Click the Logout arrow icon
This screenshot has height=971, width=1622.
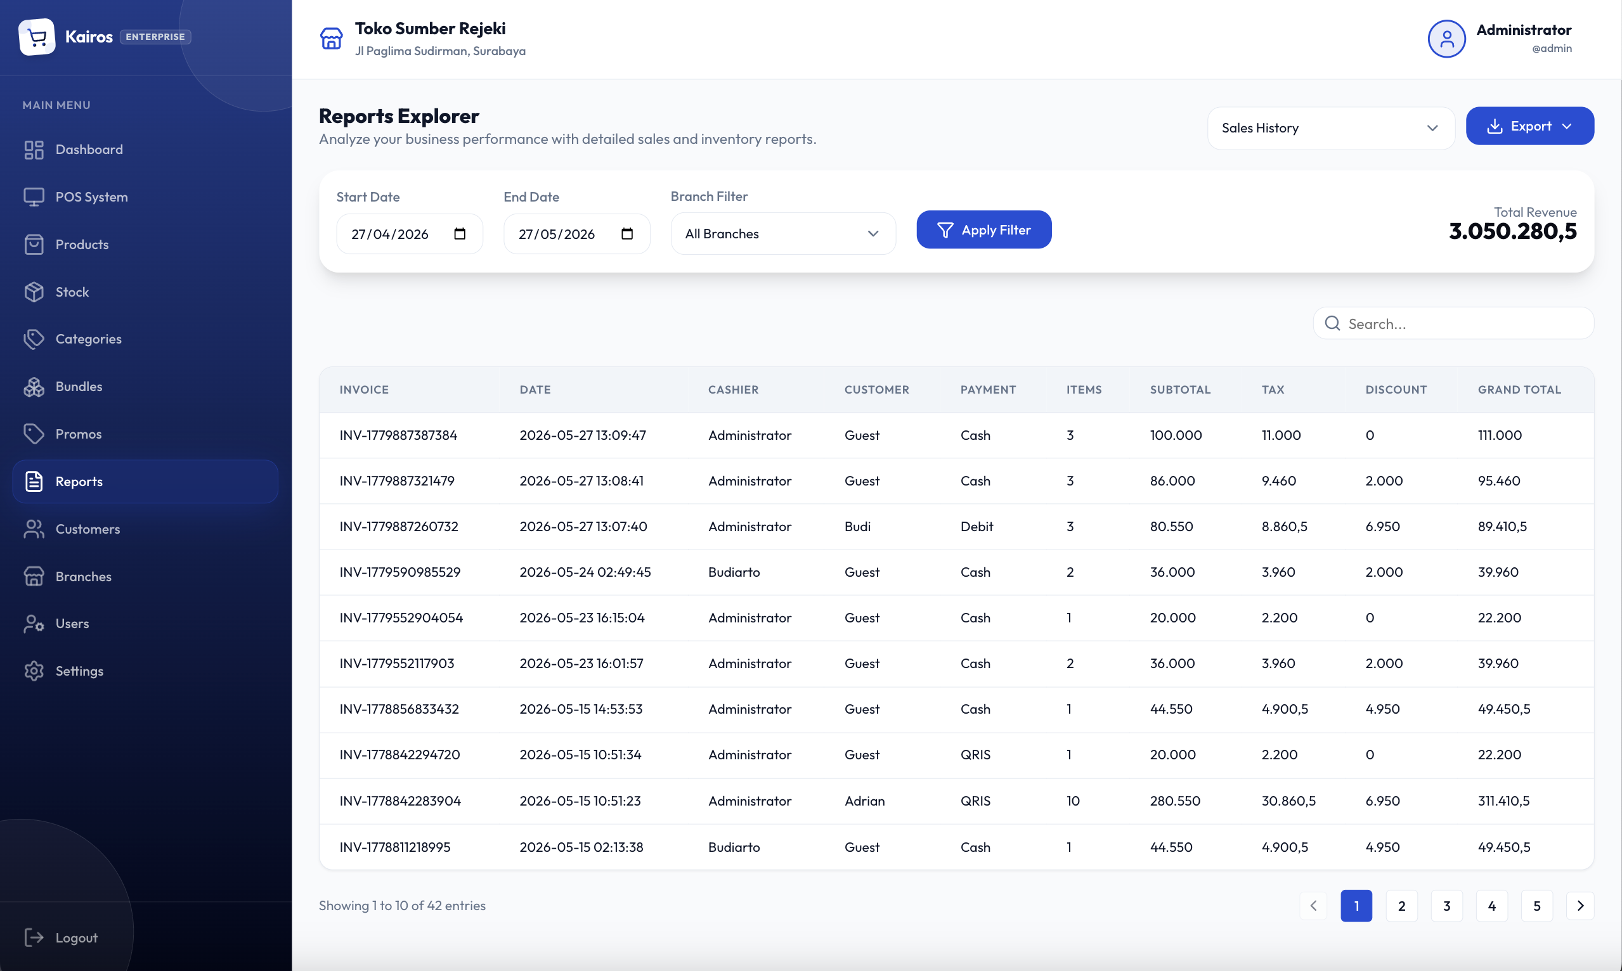click(x=34, y=937)
